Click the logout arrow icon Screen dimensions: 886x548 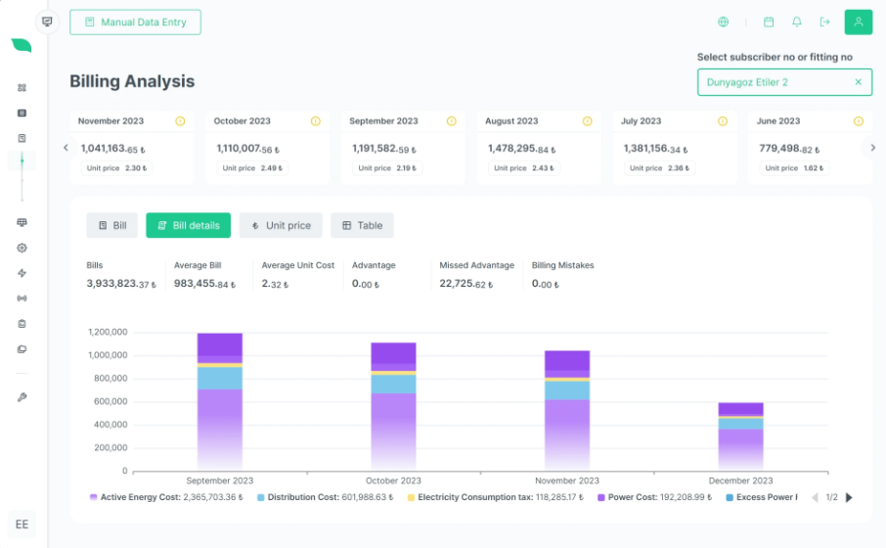(x=825, y=23)
